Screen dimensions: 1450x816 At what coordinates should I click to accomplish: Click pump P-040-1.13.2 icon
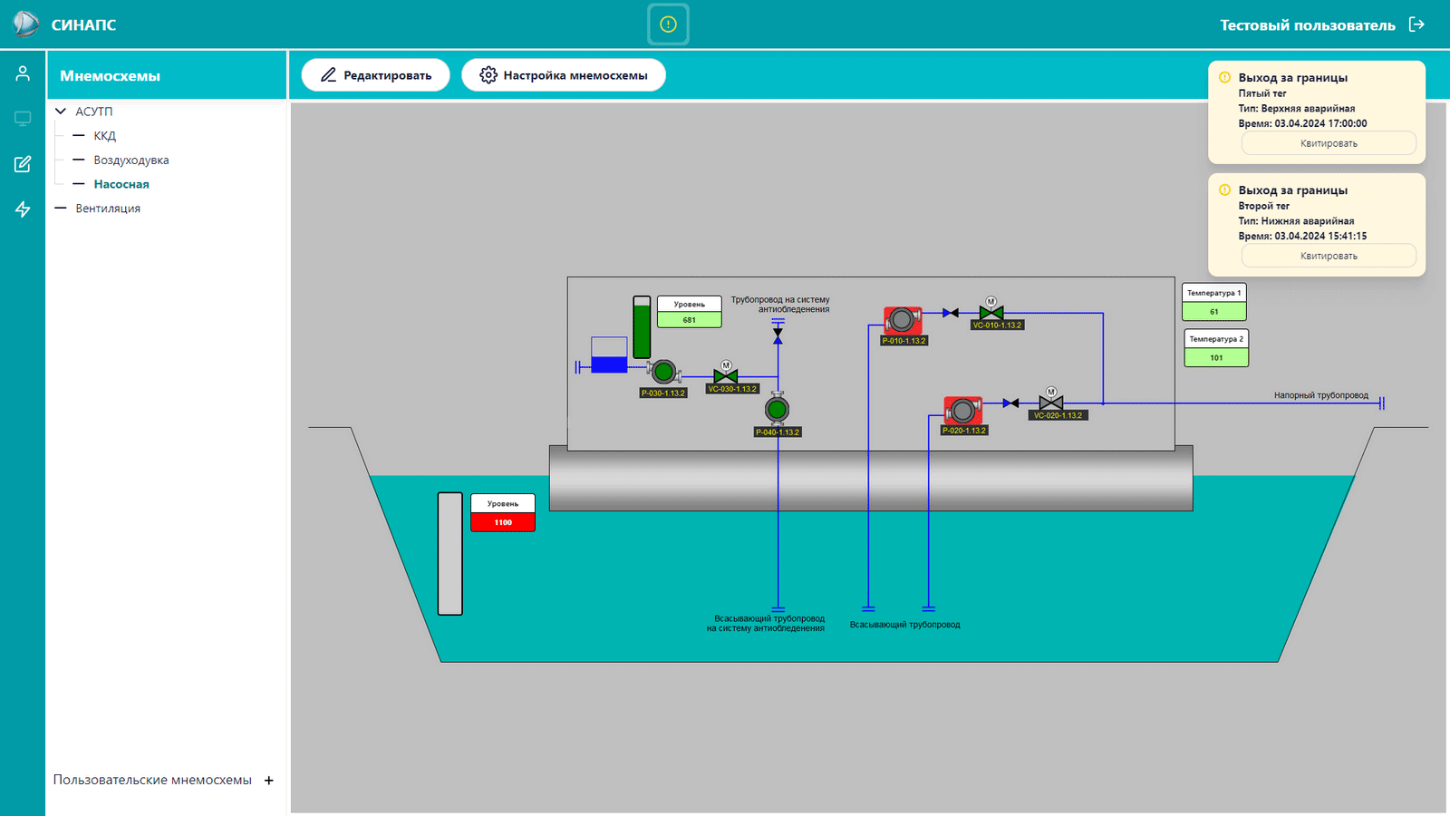[x=777, y=410]
